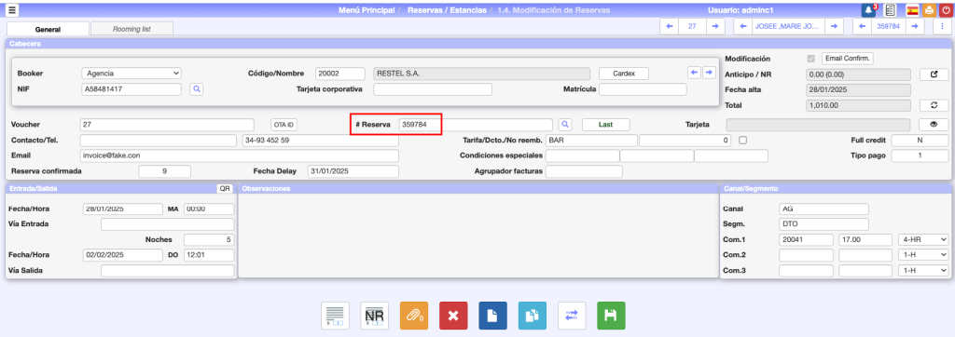Click the left arrow button beside Cardex
The height and width of the screenshot is (337, 955).
(694, 73)
